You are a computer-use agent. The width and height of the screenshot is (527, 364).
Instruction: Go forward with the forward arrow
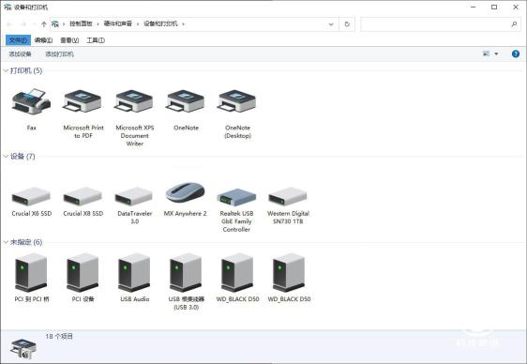click(x=23, y=24)
